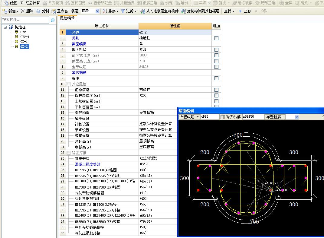Image resolution: width=324 pixels, height=238 pixels.
Task: Open the empty combo box after 布置箍筋
Action: point(292,117)
